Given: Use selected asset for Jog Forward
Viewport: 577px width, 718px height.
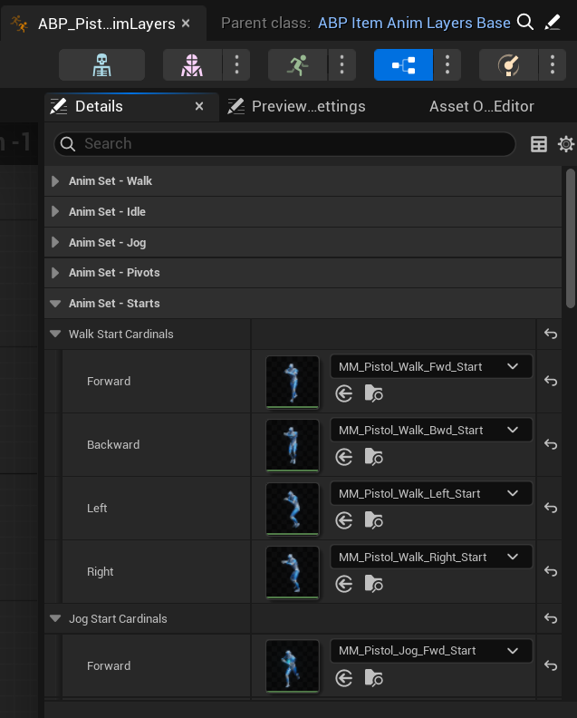Looking at the screenshot, I should point(343,679).
